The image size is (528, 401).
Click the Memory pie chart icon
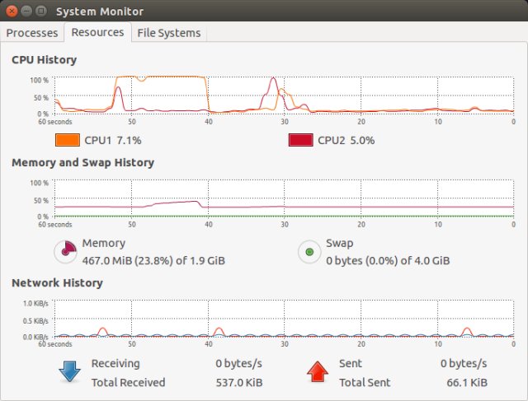coord(66,251)
